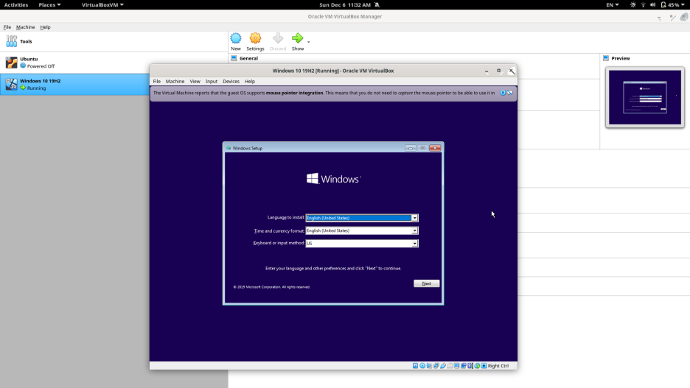
Task: Click the network adapter status icon
Action: (x=436, y=366)
